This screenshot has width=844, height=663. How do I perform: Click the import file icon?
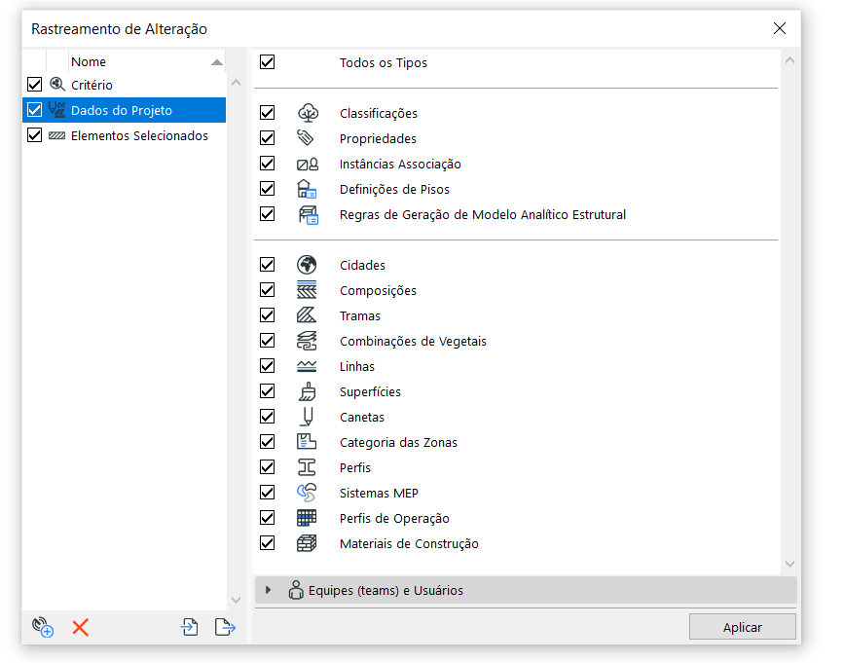pyautogui.click(x=190, y=627)
